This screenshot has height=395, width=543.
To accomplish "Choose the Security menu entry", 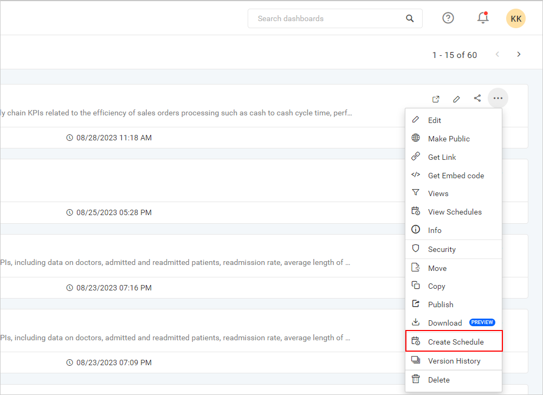I will [x=442, y=249].
